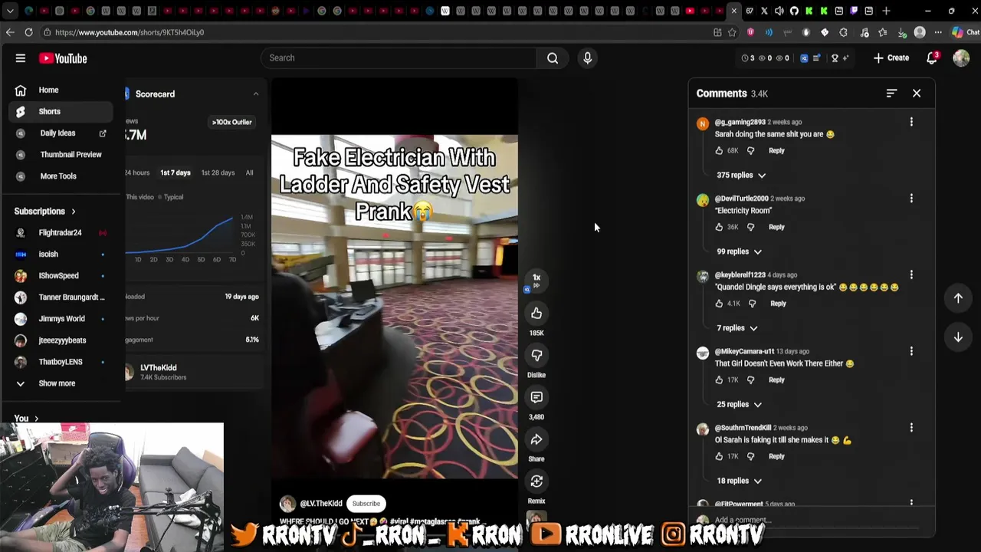
Task: Collapse the Scorecard panel
Action: pos(256,94)
